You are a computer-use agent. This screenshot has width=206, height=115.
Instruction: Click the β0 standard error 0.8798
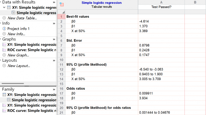pyautogui.click(x=144, y=45)
